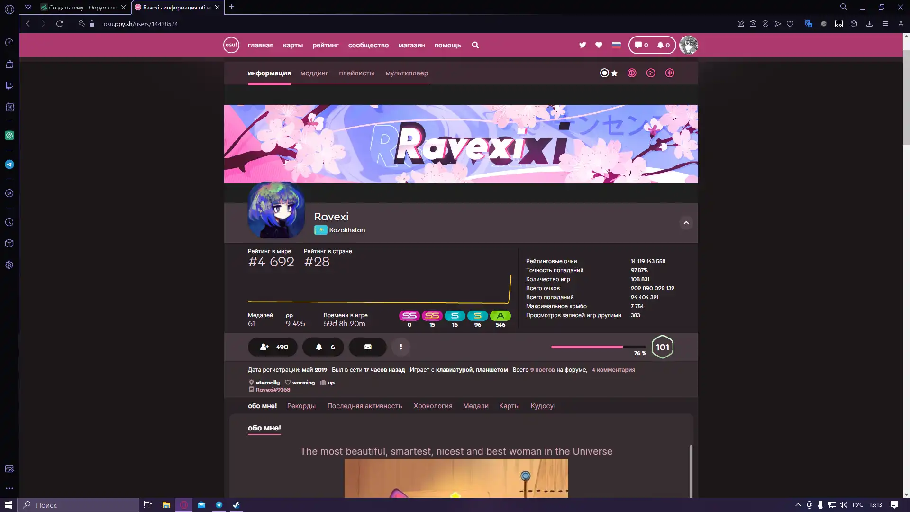Screen dimensions: 910x512
Task: Open the 9 постов forum posts link
Action: tap(542, 370)
